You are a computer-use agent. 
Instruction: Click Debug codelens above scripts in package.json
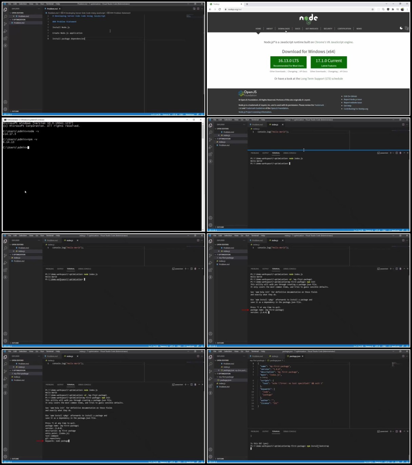pos(263,378)
